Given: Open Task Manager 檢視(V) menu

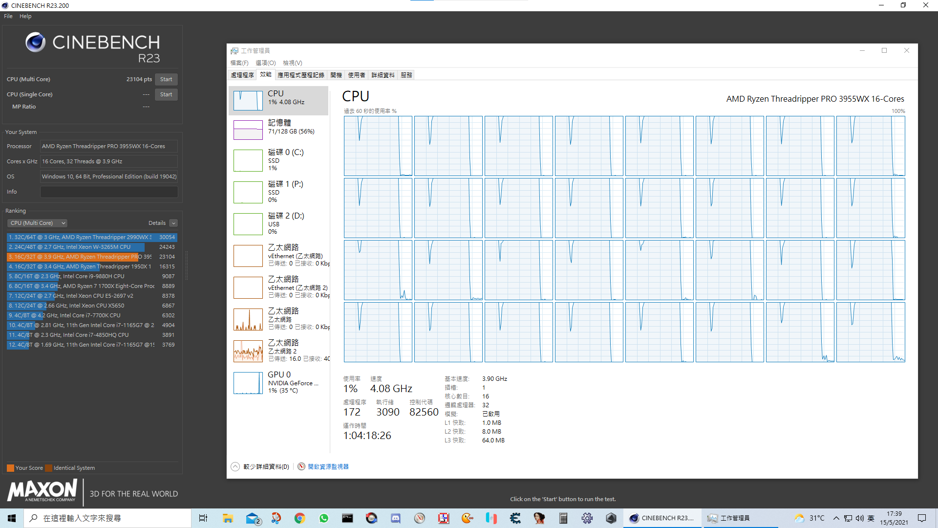Looking at the screenshot, I should 293,63.
